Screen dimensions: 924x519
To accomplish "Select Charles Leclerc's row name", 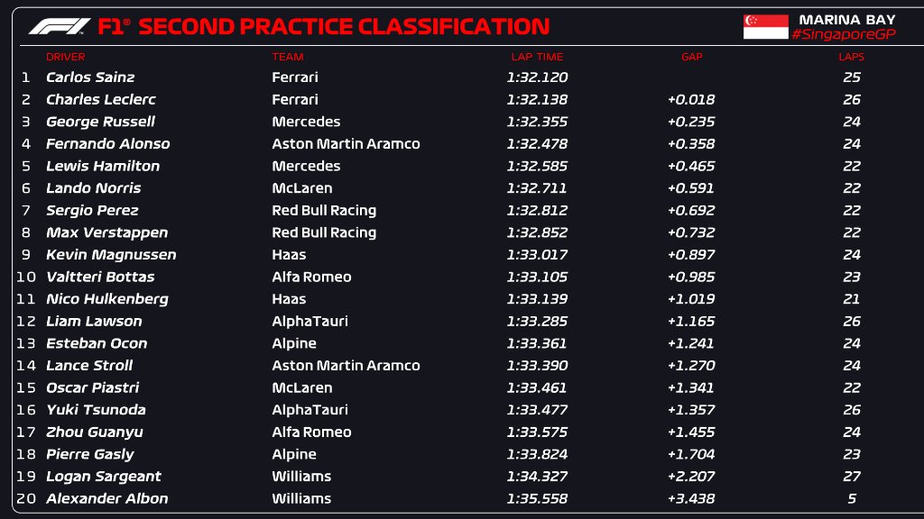I will pyautogui.click(x=100, y=99).
